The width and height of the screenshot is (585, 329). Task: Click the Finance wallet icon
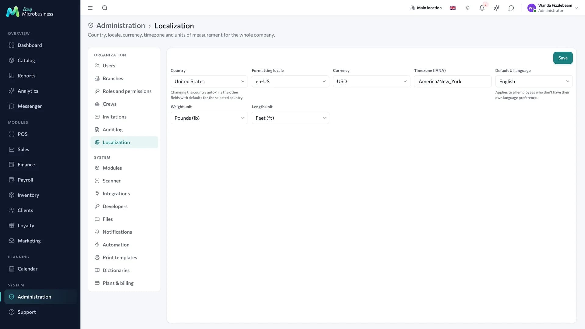[12, 164]
